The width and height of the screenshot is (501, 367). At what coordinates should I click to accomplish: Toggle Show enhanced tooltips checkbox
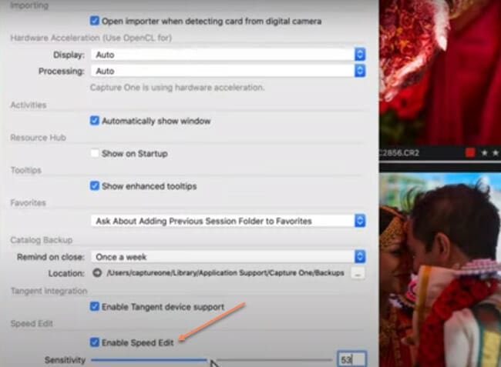tap(95, 186)
